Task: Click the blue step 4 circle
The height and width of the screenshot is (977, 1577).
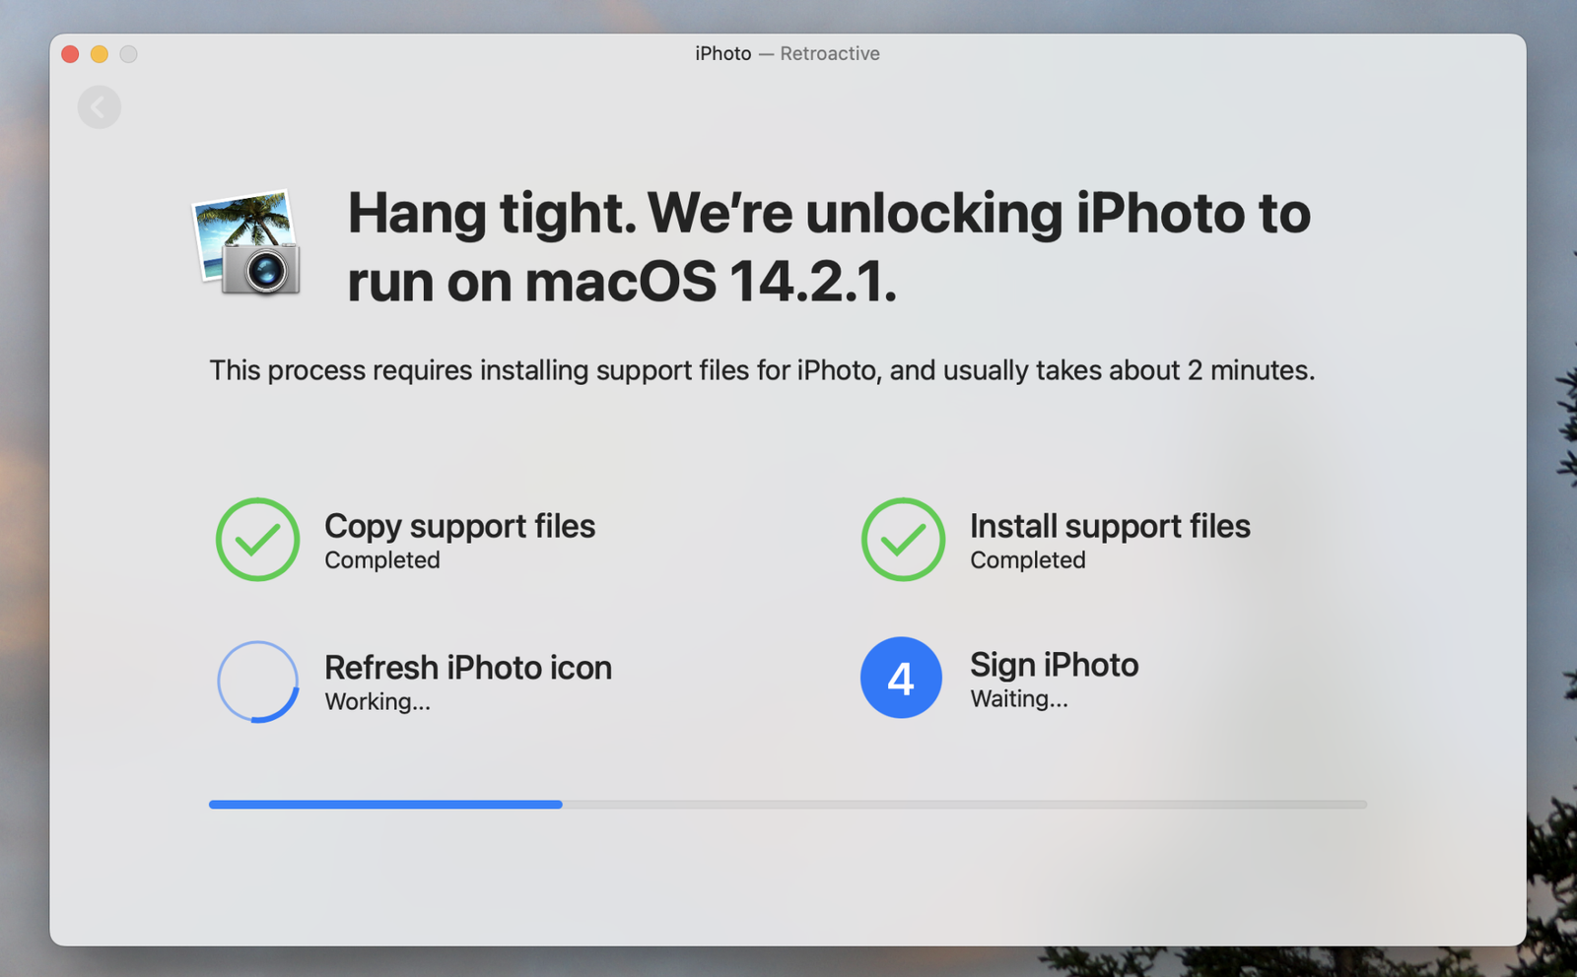Action: pos(901,678)
